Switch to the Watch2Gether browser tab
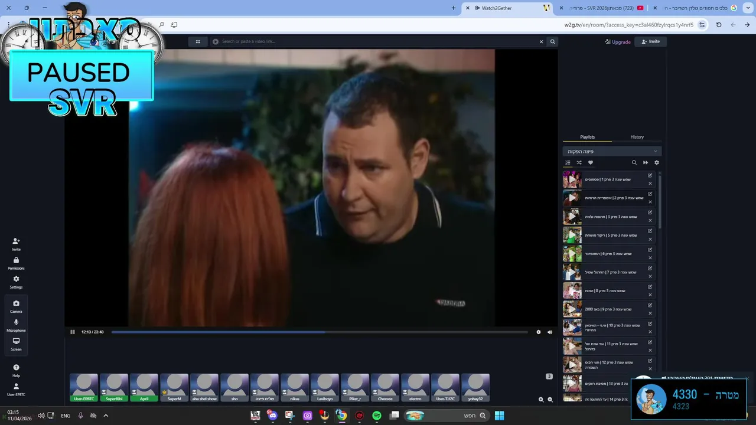 [508, 8]
